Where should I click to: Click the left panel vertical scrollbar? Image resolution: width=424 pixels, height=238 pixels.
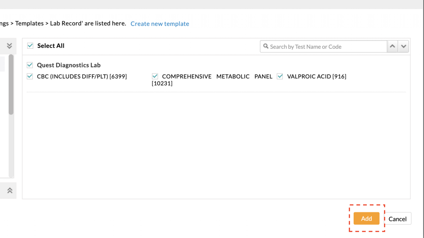[11, 85]
